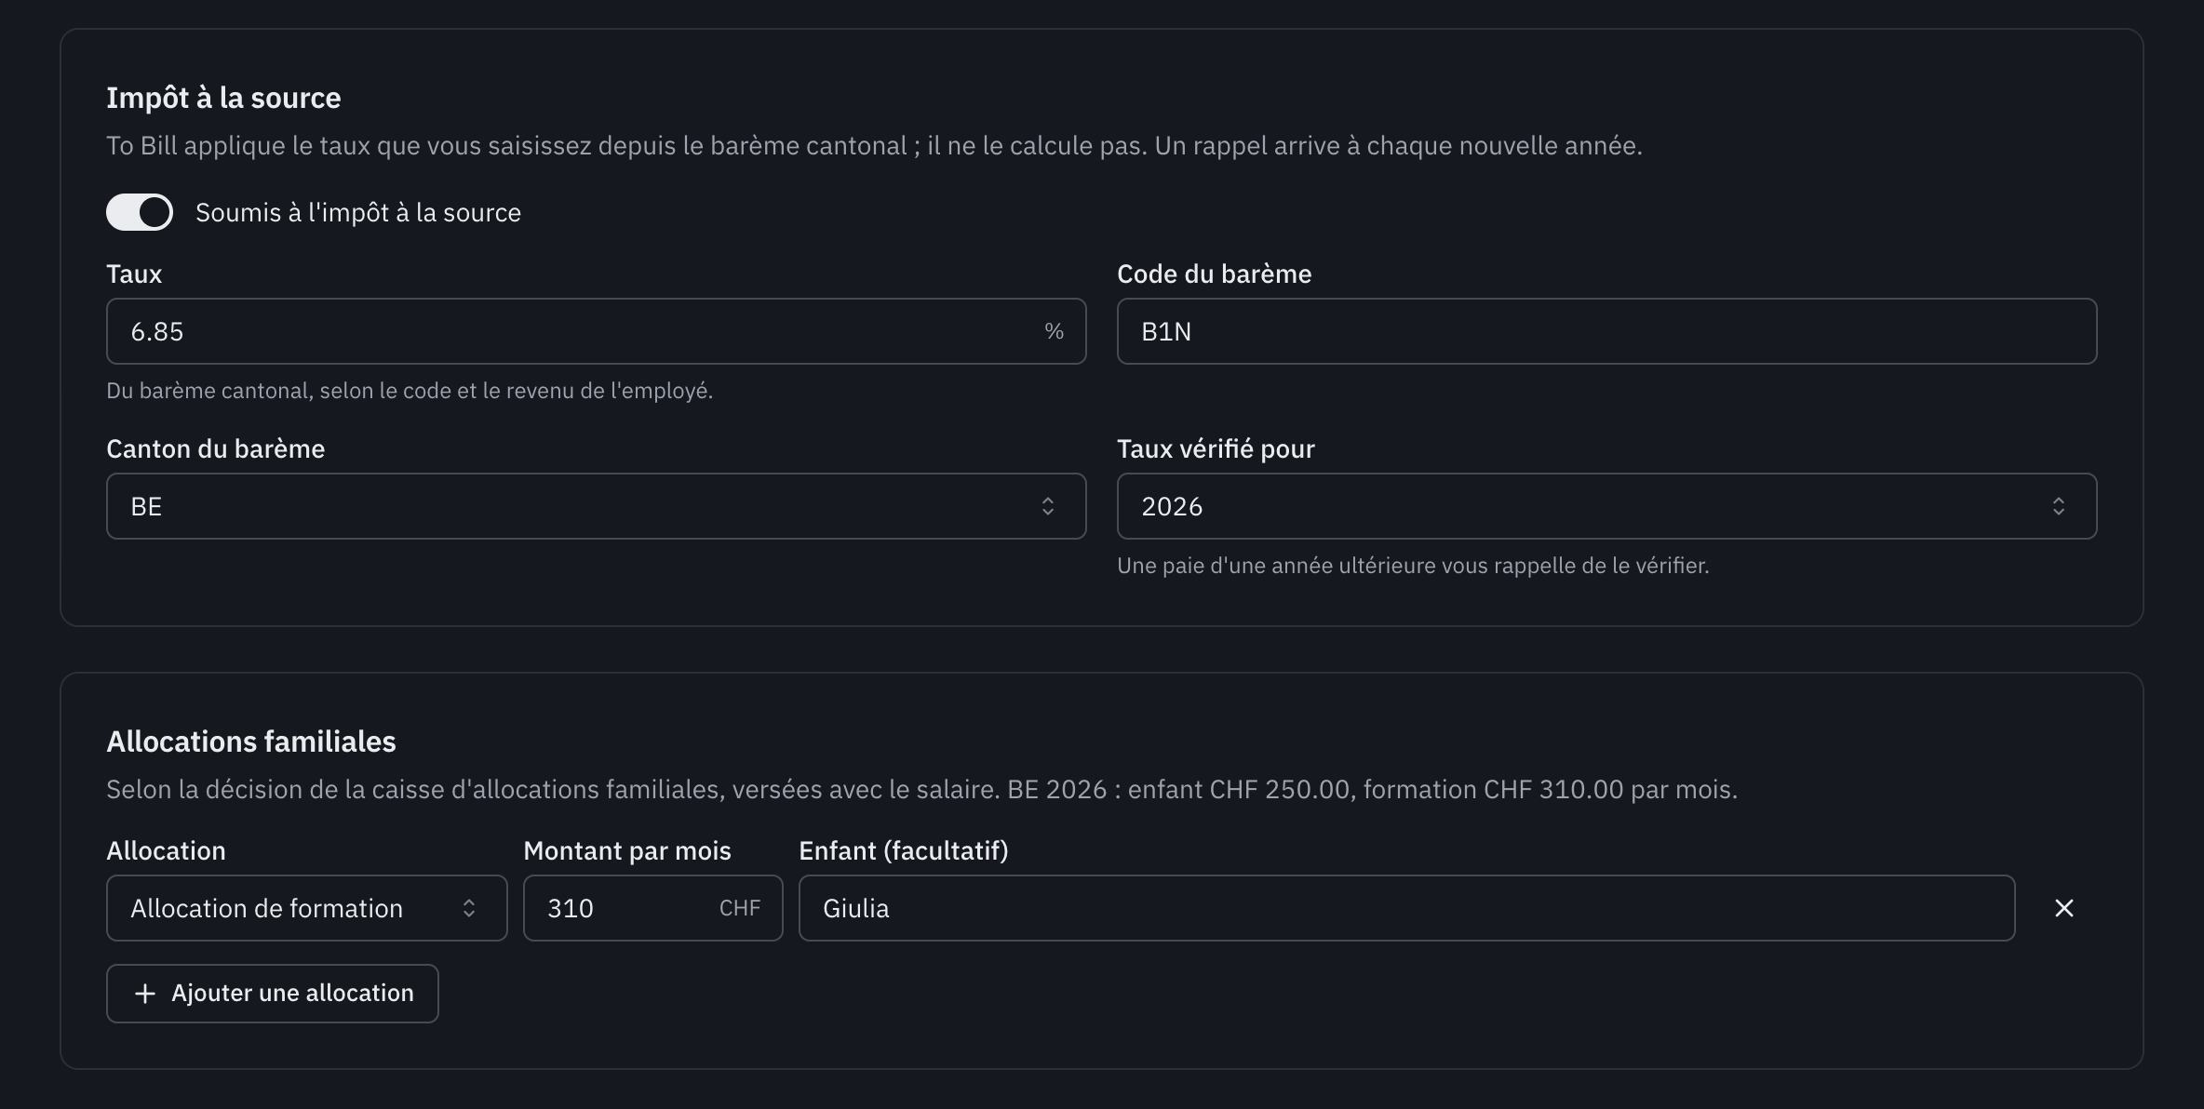This screenshot has width=2204, height=1109.
Task: Click description Selon la décision de la caisse
Action: pyautogui.click(x=921, y=790)
